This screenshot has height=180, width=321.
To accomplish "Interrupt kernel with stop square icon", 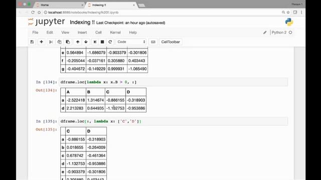I will (102, 42).
